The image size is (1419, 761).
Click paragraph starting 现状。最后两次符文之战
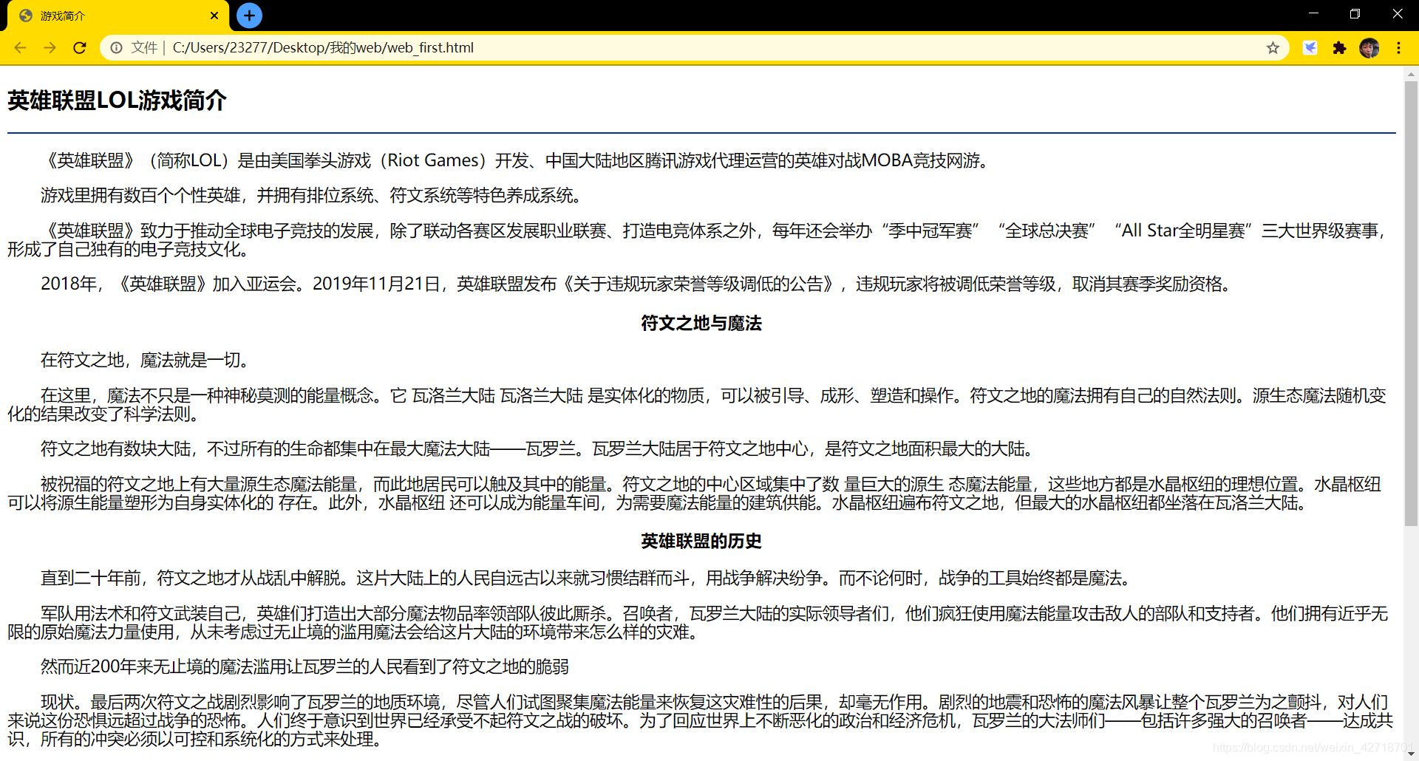tap(700, 720)
